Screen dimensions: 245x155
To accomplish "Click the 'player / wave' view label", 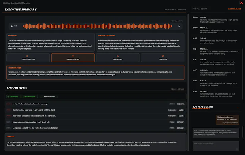I will click(x=176, y=21).
